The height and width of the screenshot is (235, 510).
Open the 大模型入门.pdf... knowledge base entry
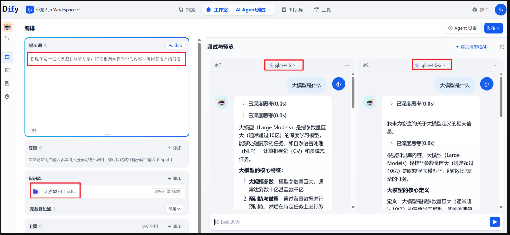click(107, 191)
